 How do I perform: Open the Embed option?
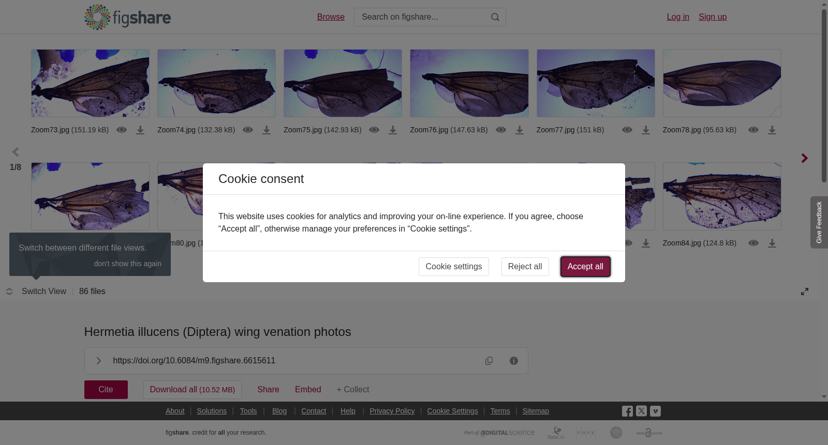click(308, 390)
